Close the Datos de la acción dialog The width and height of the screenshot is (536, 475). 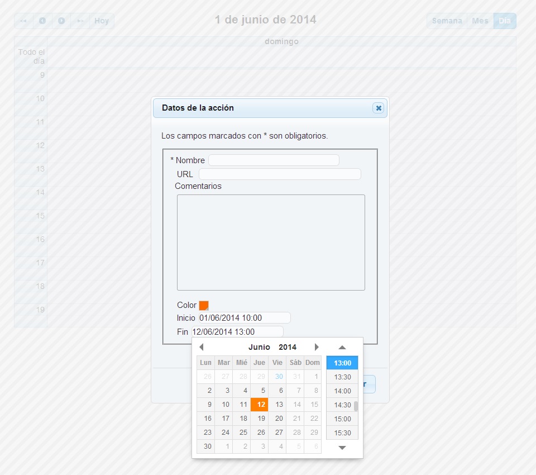378,108
